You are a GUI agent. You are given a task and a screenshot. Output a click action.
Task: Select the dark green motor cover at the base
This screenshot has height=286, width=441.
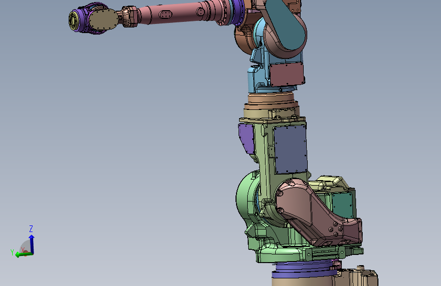click(x=342, y=206)
